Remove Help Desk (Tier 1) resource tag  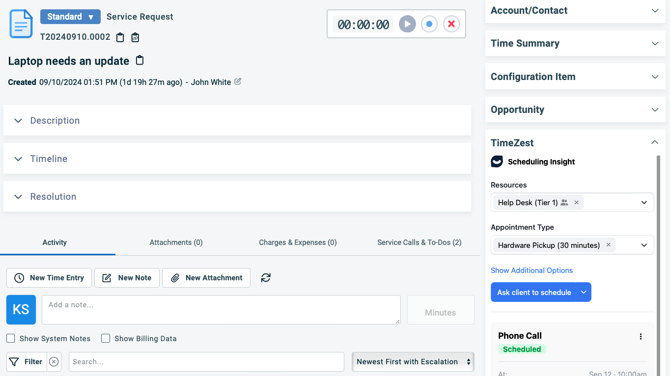click(x=577, y=202)
